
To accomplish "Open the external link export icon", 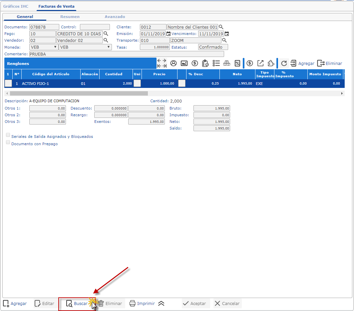I will pos(260,63).
